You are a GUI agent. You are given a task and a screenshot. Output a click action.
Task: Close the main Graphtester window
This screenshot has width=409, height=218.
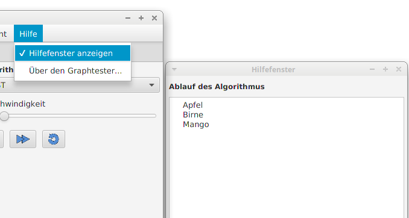(x=154, y=18)
